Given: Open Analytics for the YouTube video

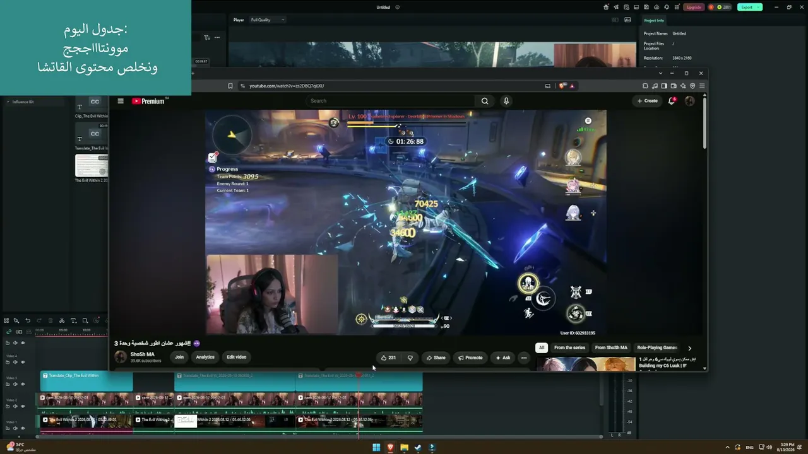Looking at the screenshot, I should click(205, 357).
